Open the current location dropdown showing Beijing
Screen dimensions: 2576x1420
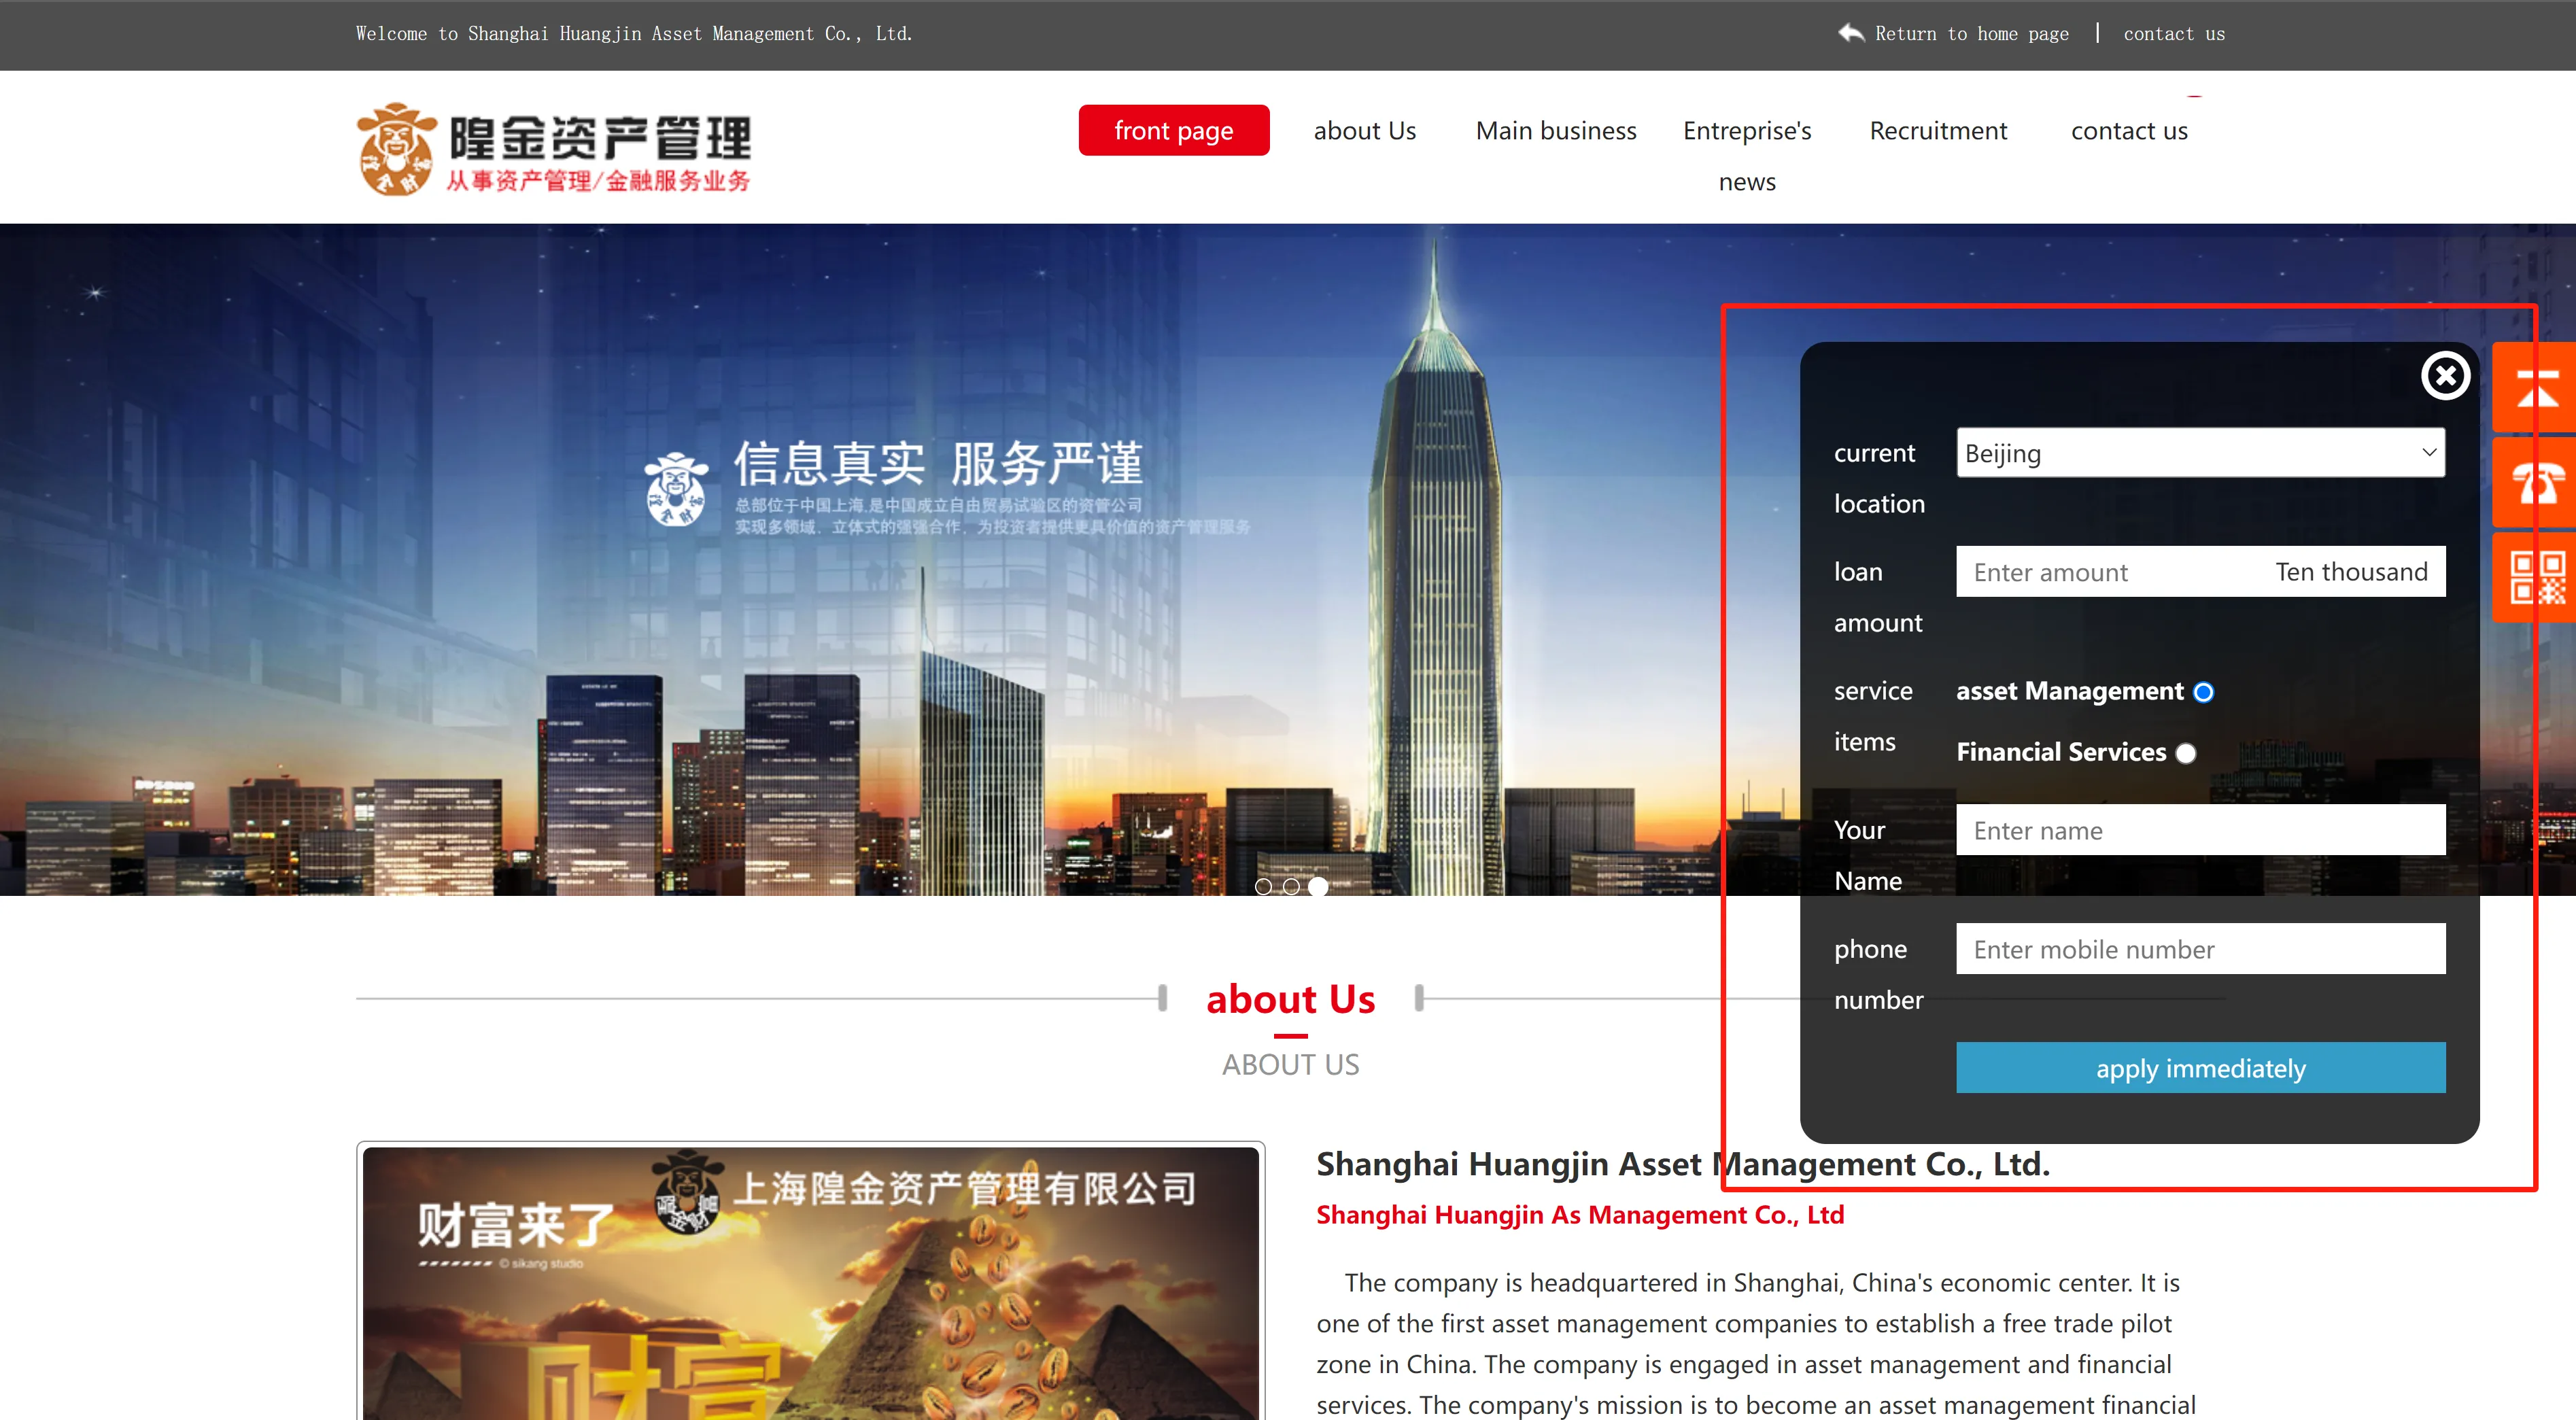(x=2200, y=453)
